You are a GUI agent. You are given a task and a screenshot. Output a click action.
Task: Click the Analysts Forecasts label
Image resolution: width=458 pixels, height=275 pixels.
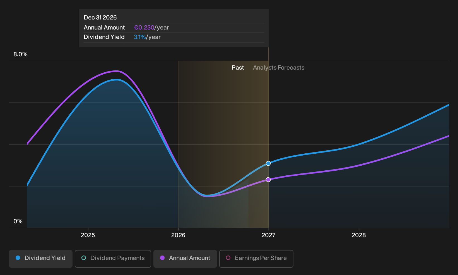(279, 68)
